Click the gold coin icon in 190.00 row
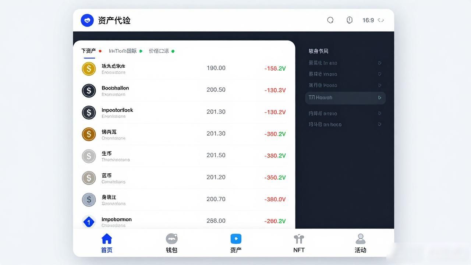Screen dimensions: 471x265 [x=89, y=69]
